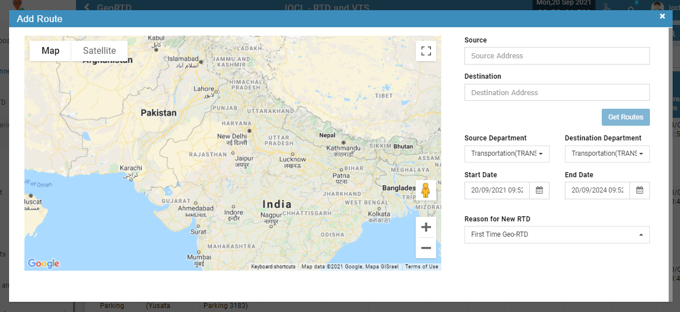Zoom out on the map

pyautogui.click(x=426, y=248)
